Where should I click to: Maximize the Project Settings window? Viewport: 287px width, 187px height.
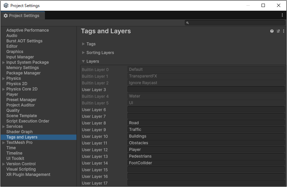pos(263,5)
